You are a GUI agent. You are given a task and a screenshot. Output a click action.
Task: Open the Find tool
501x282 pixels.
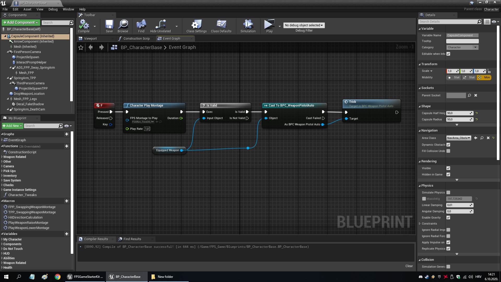[141, 25]
